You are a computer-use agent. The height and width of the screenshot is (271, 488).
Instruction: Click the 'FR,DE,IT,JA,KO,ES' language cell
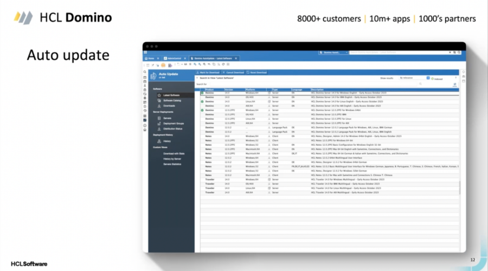tap(300, 166)
